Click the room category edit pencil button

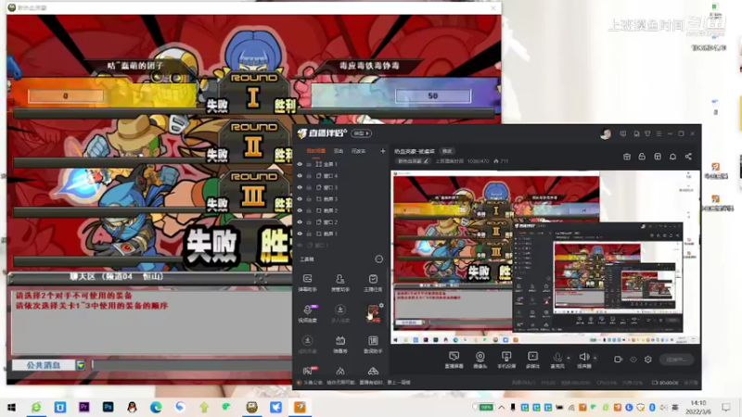(413, 161)
